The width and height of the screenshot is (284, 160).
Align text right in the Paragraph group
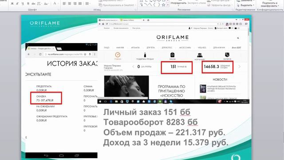click(x=75, y=4)
